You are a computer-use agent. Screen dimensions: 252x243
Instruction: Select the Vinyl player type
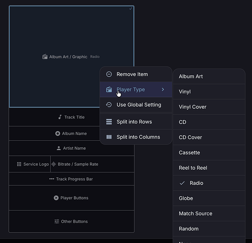tap(209, 91)
